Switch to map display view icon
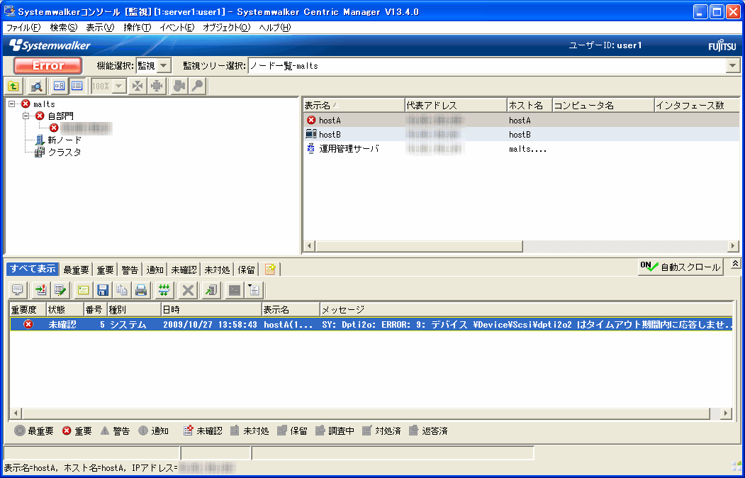Viewport: 745px width, 478px height. point(59,86)
